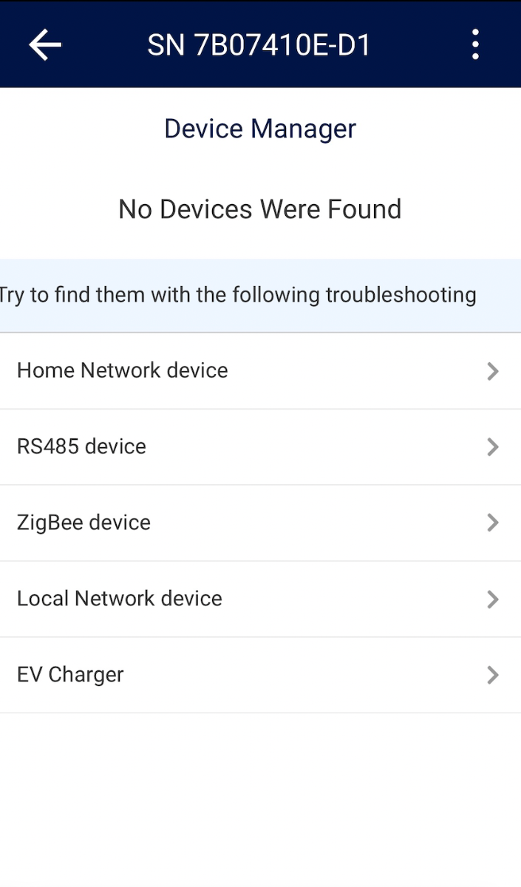
Task: Open Home Network device troubleshooting
Action: [260, 371]
